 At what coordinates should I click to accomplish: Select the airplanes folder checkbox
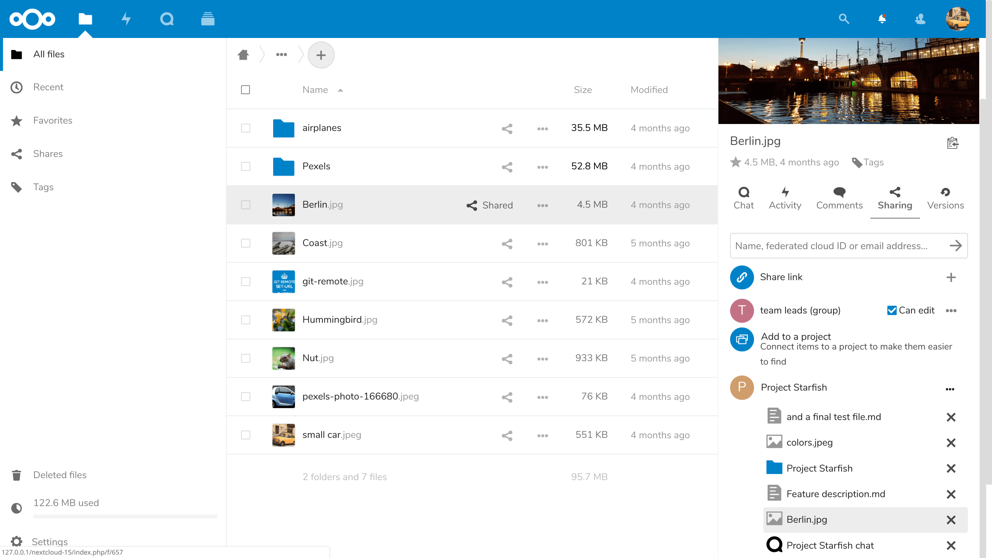coord(246,128)
